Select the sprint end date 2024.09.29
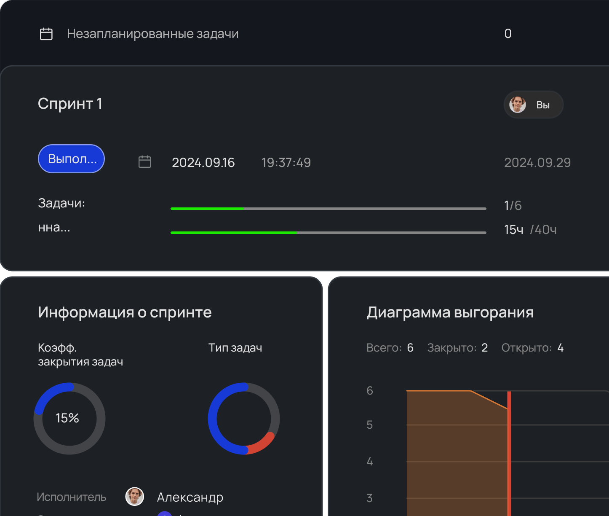Screen dimensions: 609x516 tap(537, 163)
